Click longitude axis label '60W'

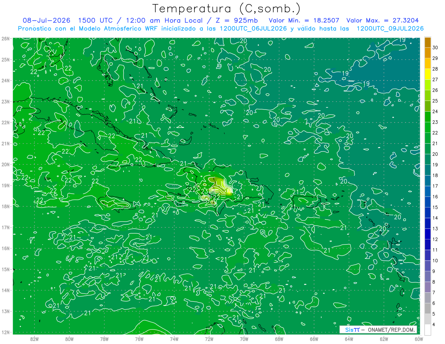pyautogui.click(x=419, y=339)
